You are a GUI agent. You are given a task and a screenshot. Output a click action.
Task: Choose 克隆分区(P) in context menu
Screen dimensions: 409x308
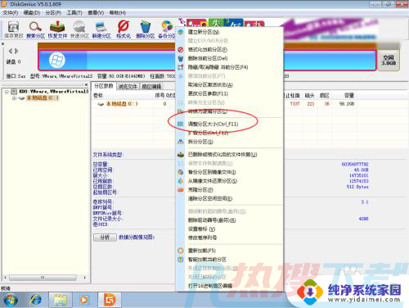click(200, 190)
